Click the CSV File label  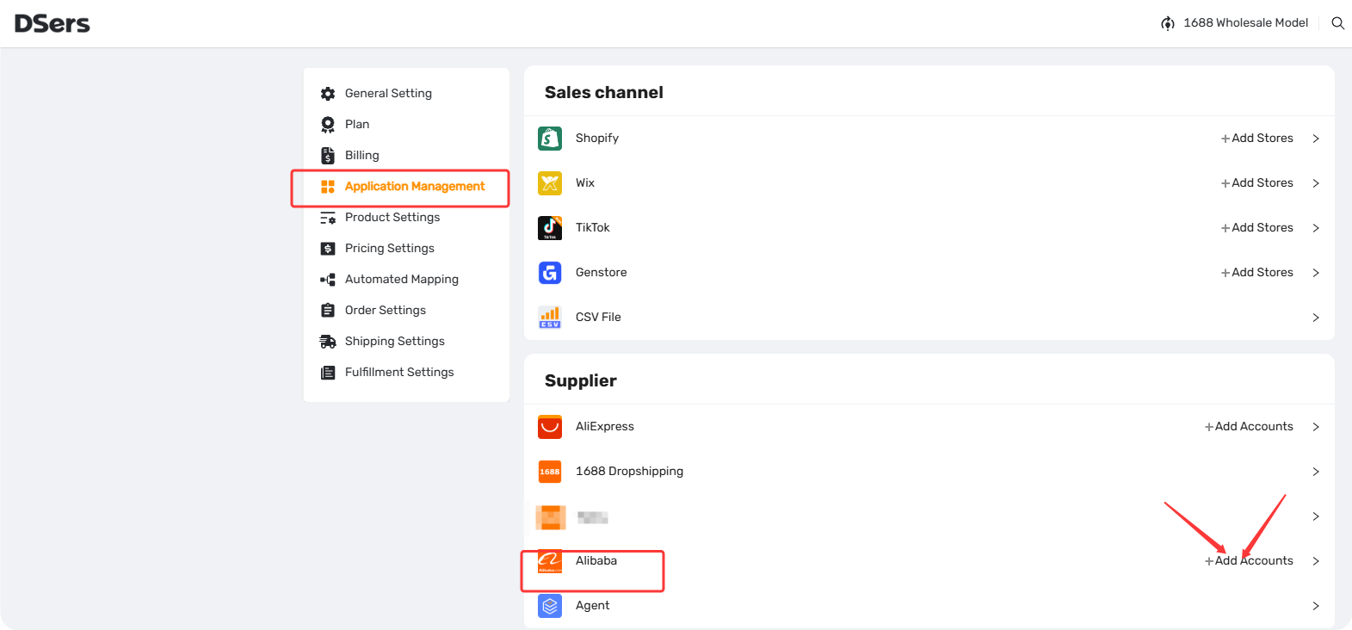(598, 318)
